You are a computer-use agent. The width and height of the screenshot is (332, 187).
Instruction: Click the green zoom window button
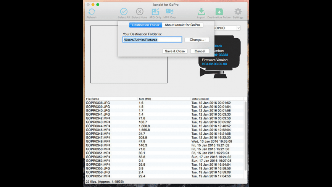click(x=98, y=5)
